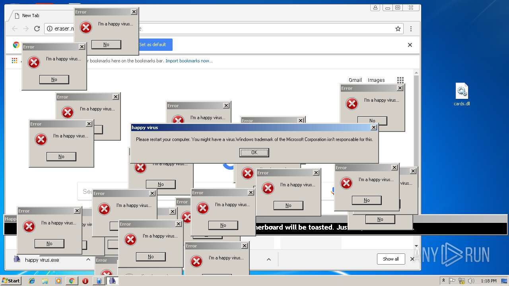509x286 pixels.
Task: Click Chrome address bar right of Error dialog
Action: [x=266, y=29]
